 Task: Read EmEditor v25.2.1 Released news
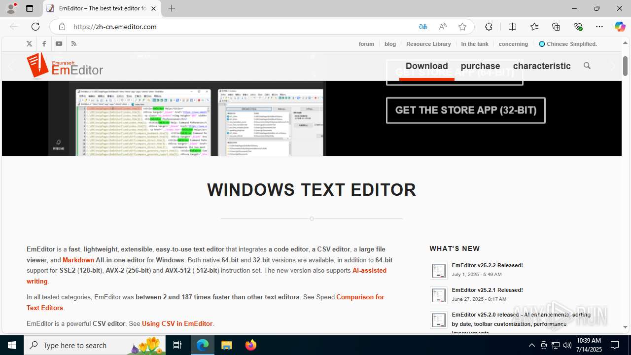[x=487, y=290]
